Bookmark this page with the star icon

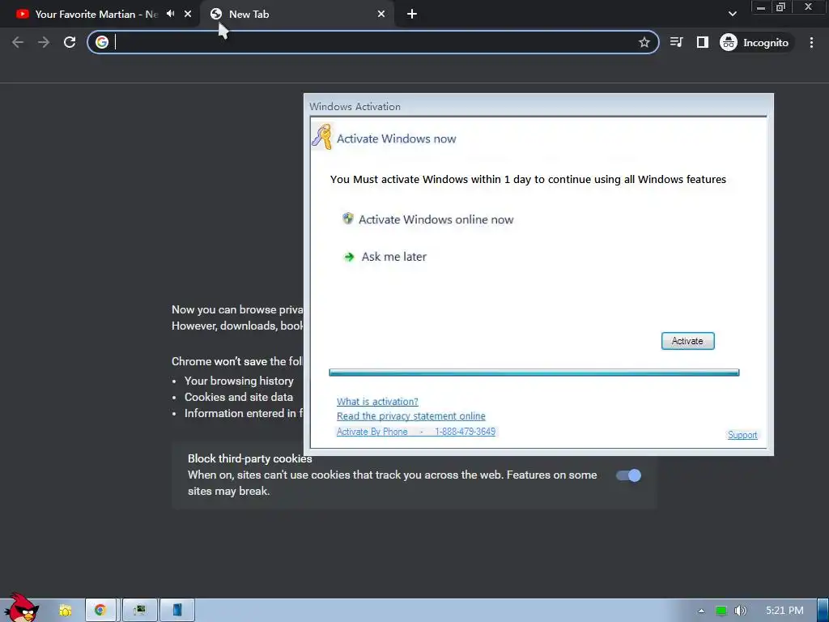pyautogui.click(x=644, y=42)
